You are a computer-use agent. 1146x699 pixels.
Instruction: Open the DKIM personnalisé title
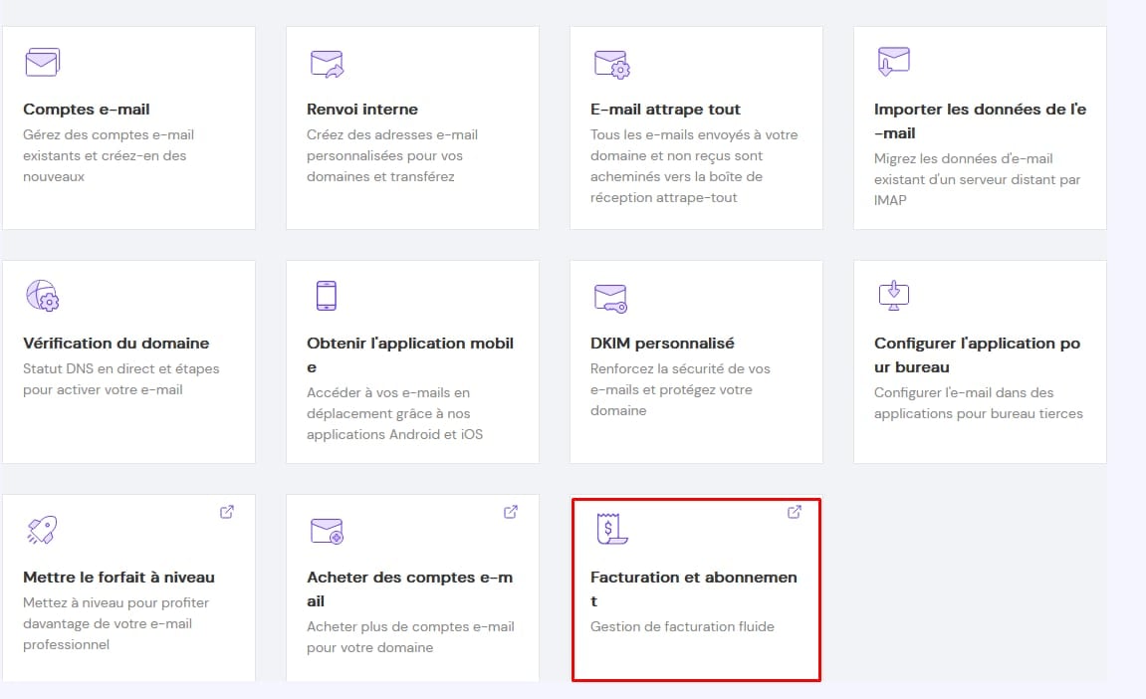662,344
